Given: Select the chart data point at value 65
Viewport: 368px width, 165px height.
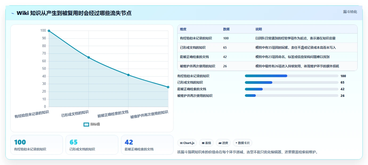Looking at the screenshot, I should pyautogui.click(x=88, y=57).
